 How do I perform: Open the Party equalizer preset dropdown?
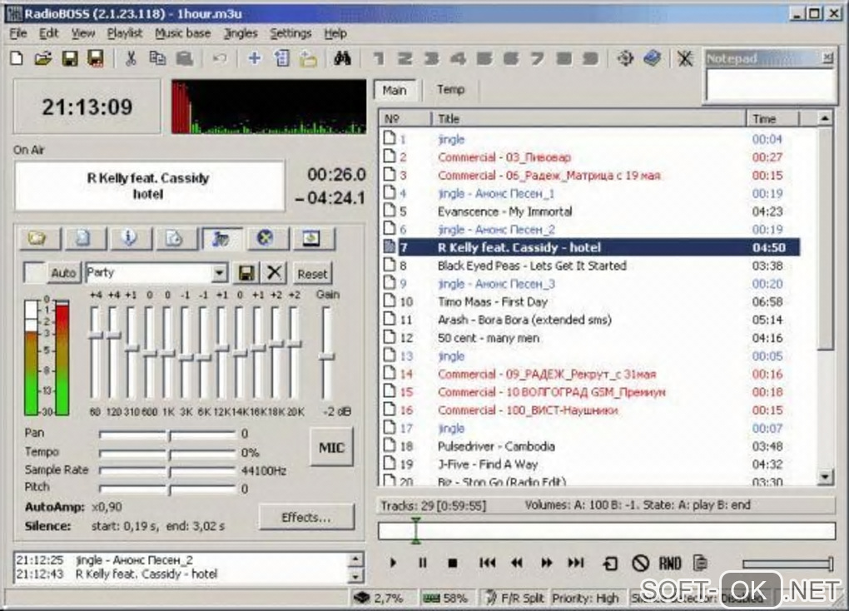pos(219,273)
